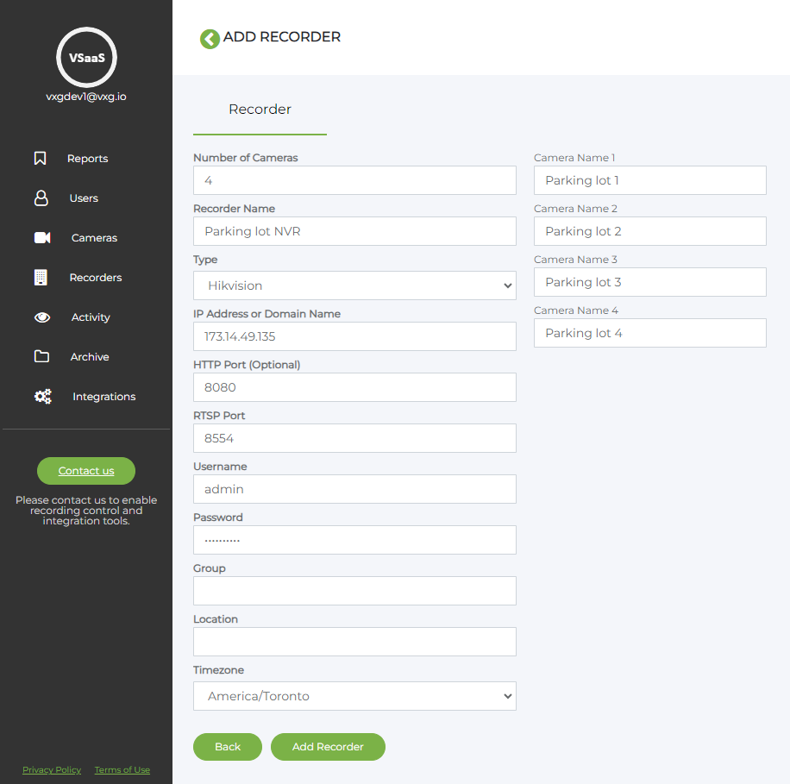The image size is (790, 784).
Task: Click the Activity eye icon
Action: tap(42, 317)
